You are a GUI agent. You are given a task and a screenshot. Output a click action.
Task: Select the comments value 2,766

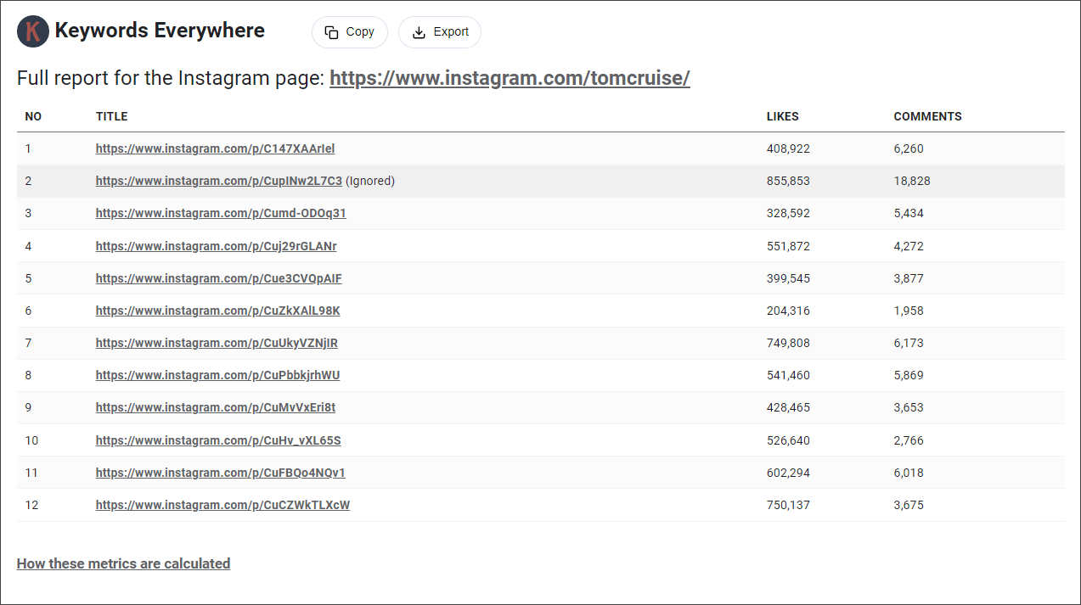pyautogui.click(x=909, y=440)
